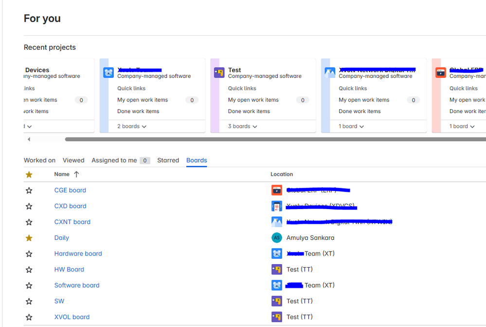This screenshot has height=327, width=486.
Task: Star the XVOL board row
Action: coord(29,317)
